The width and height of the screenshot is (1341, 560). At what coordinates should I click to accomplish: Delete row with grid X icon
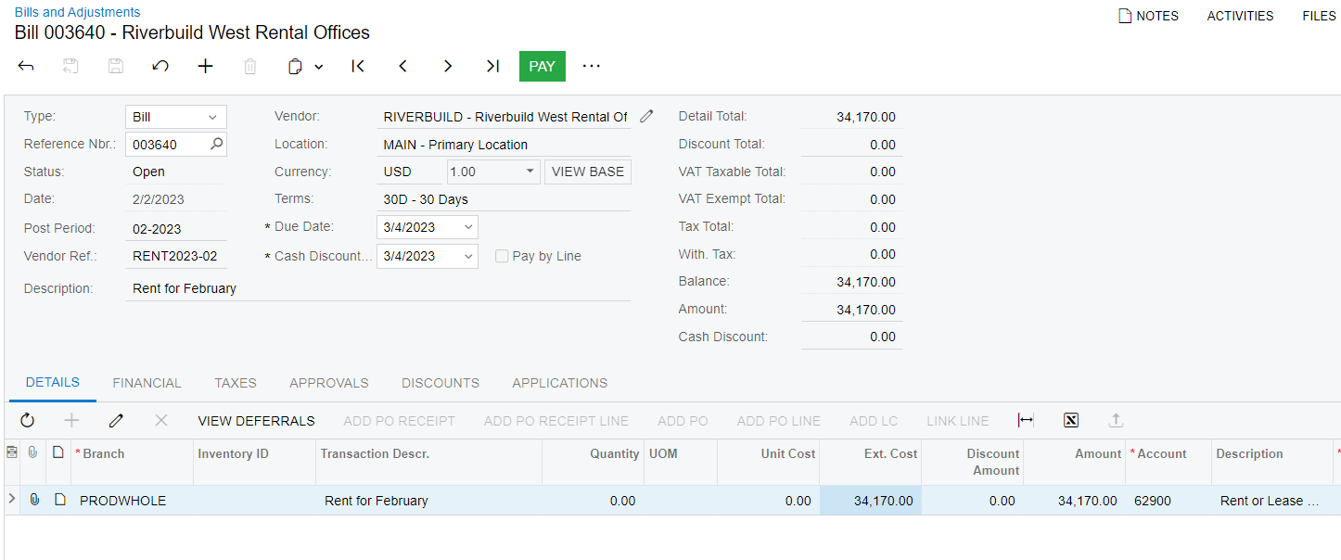click(x=161, y=421)
